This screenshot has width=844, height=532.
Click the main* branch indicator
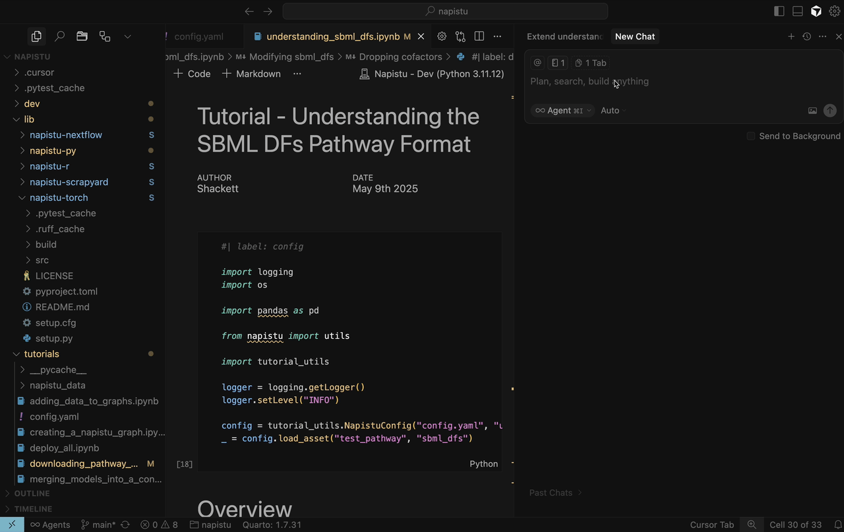(98, 525)
